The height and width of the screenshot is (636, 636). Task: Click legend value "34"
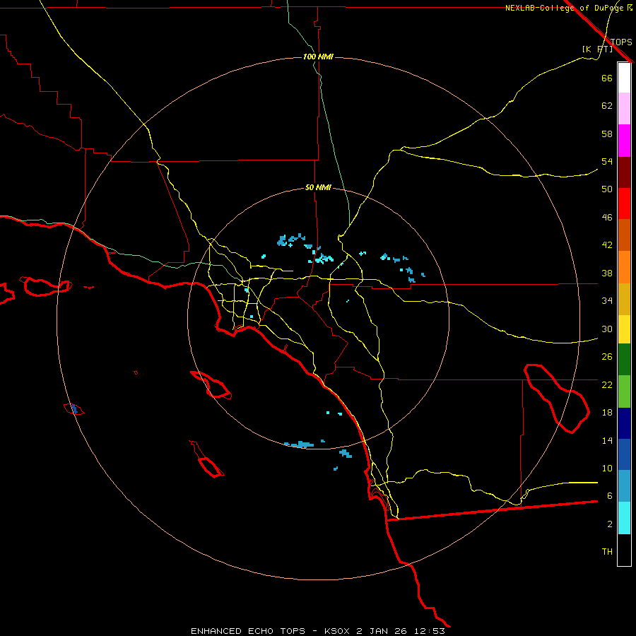coord(607,300)
